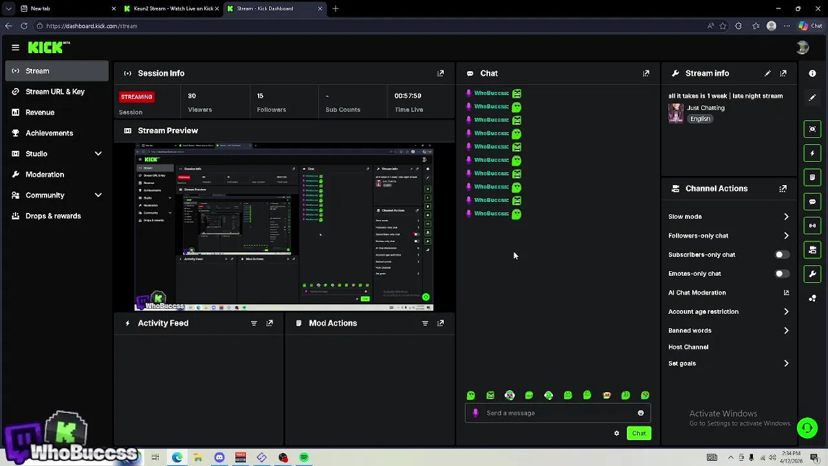Open Spotify from the taskbar
This screenshot has width=828, height=466.
click(304, 458)
